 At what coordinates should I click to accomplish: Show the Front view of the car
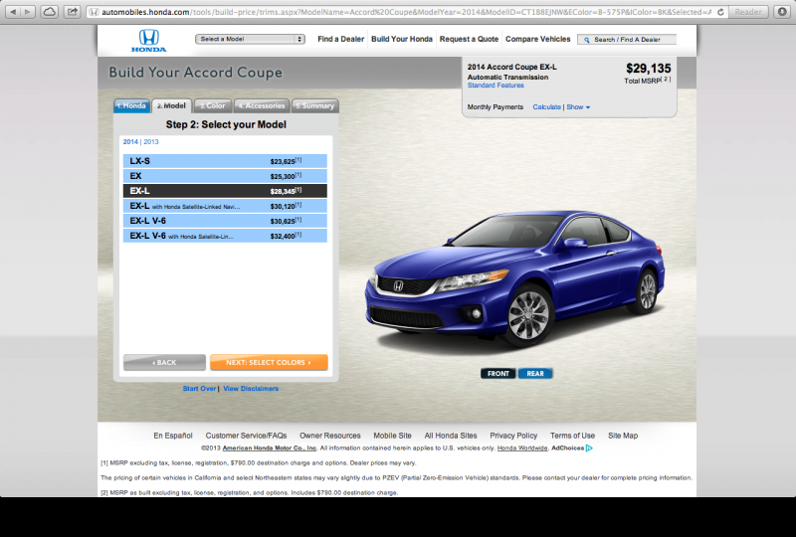point(498,374)
